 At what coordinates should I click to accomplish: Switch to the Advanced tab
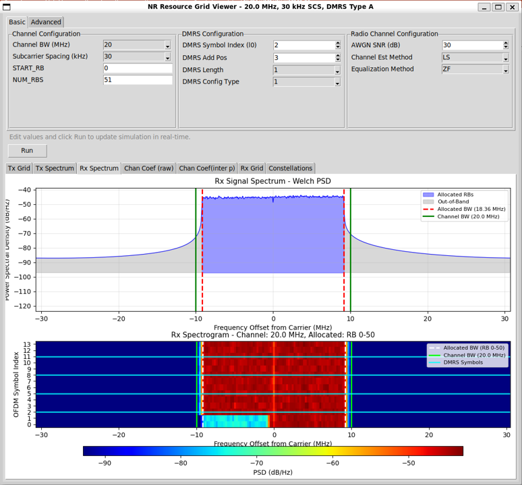(x=46, y=22)
